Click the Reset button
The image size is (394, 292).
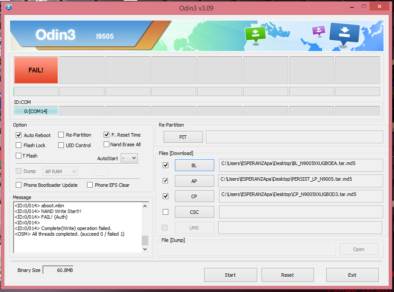coord(287,275)
